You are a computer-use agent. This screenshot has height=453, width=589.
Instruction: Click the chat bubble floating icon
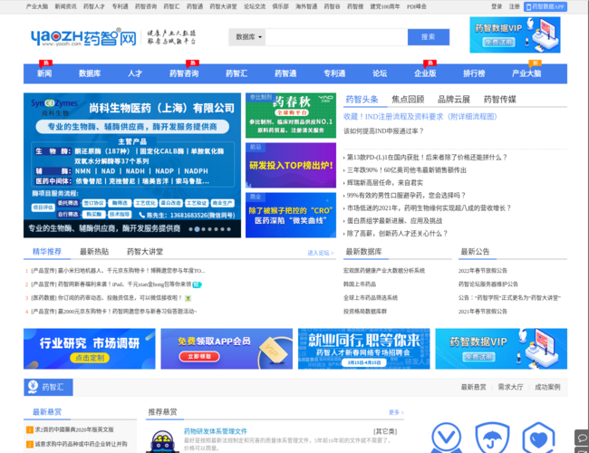pos(582,438)
